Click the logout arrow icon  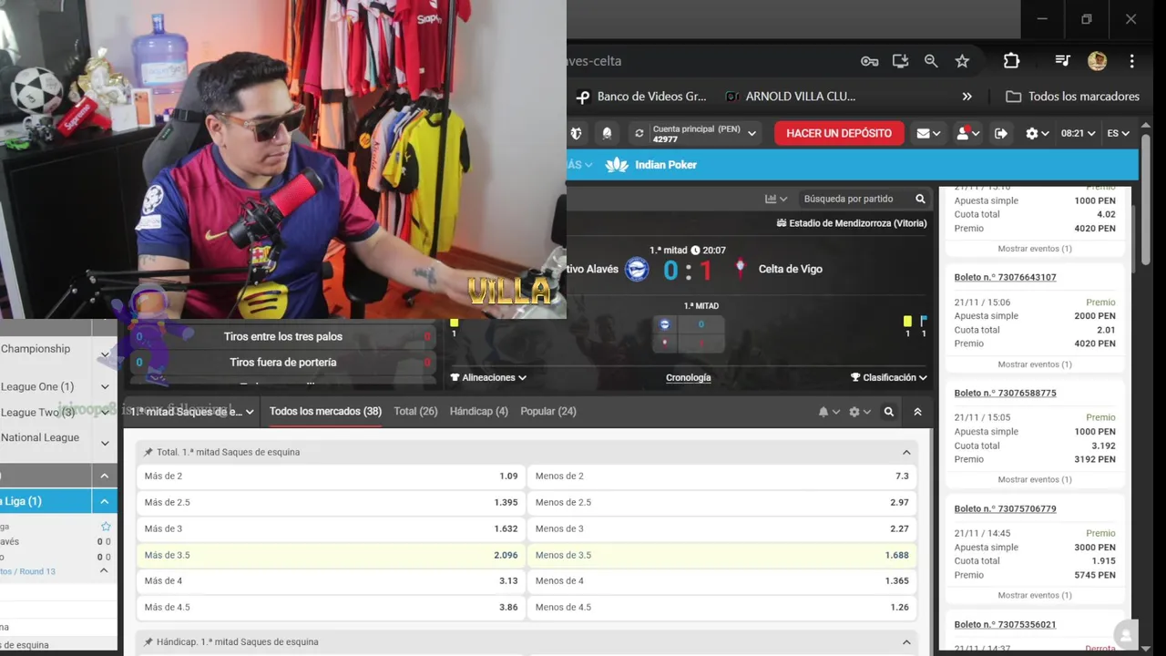[1000, 133]
